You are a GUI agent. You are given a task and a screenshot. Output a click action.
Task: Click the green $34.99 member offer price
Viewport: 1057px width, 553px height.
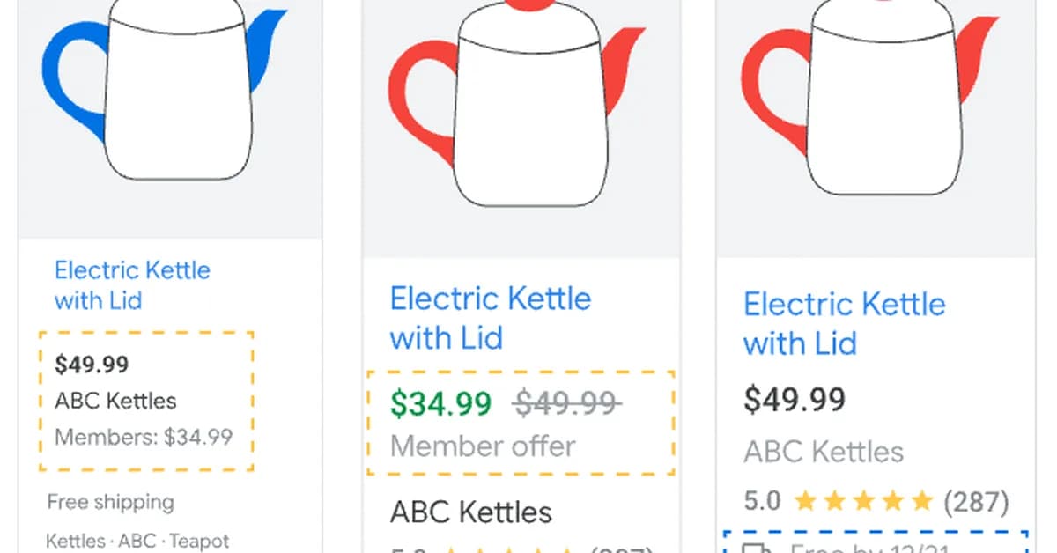coord(440,404)
